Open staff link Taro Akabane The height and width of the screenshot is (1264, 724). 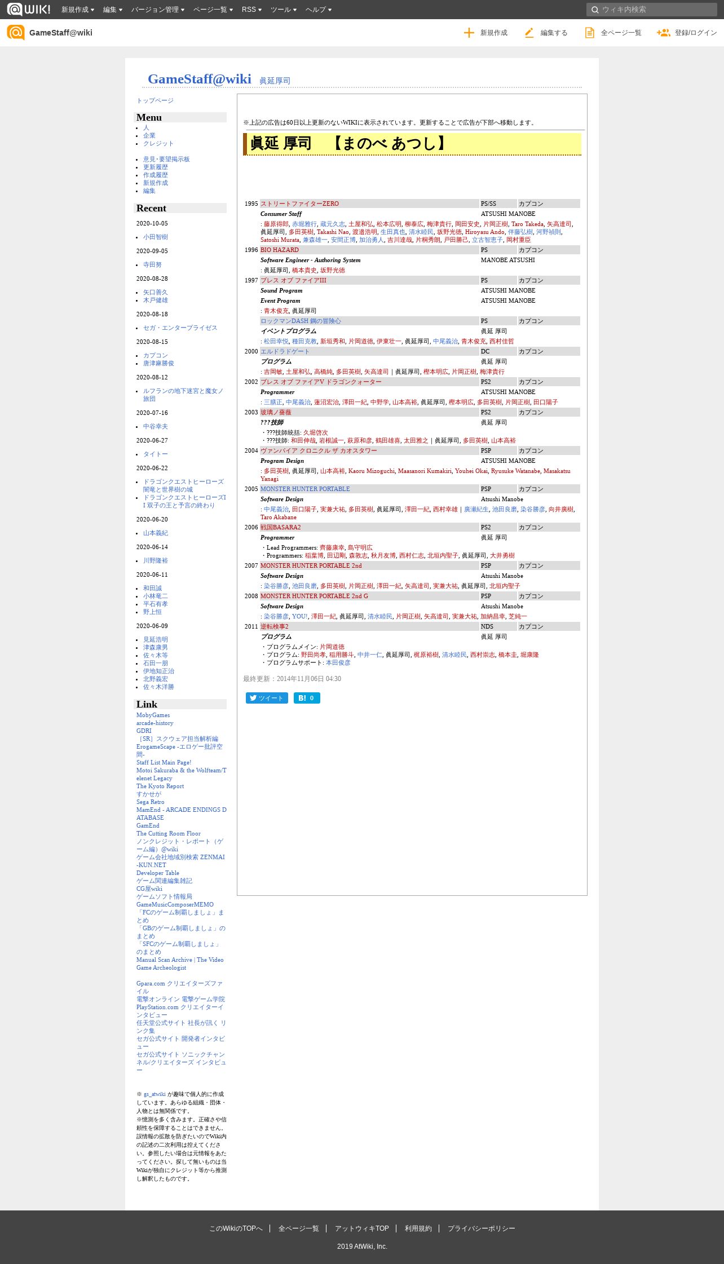[x=278, y=518]
